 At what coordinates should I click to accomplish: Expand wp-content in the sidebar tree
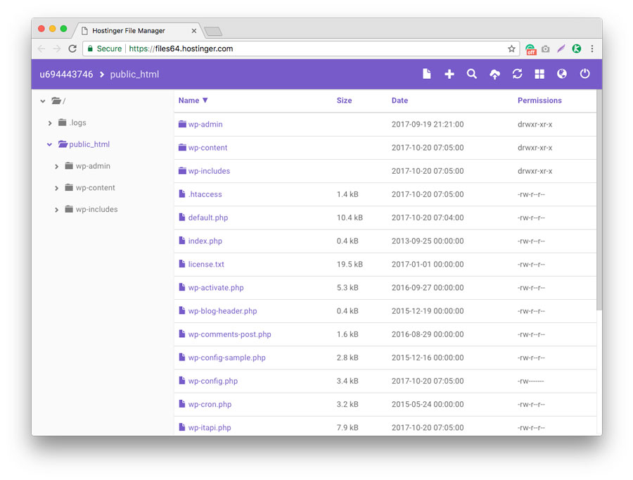[56, 188]
